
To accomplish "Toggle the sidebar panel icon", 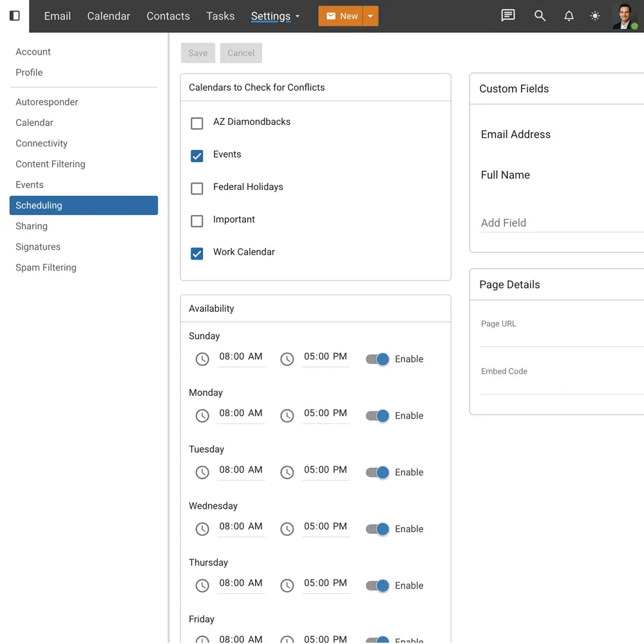I will (x=14, y=16).
